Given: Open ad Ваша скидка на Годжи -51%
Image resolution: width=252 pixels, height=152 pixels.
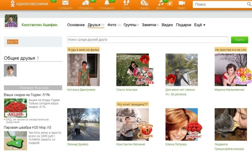Looking at the screenshot, I should pos(27,95).
